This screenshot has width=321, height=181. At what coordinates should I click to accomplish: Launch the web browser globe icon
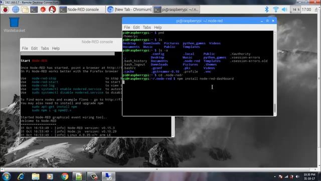16,10
